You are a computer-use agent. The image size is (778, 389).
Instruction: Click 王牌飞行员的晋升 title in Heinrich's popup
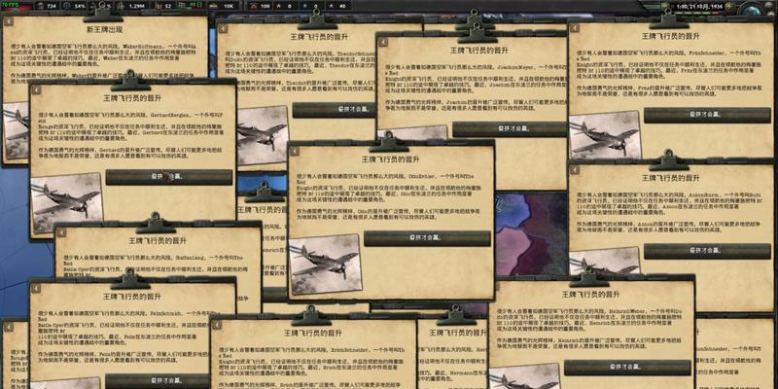tap(590, 295)
